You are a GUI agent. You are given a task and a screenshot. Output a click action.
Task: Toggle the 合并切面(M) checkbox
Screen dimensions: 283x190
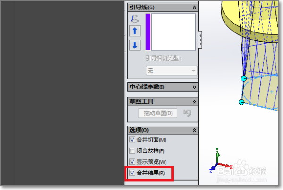click(132, 140)
